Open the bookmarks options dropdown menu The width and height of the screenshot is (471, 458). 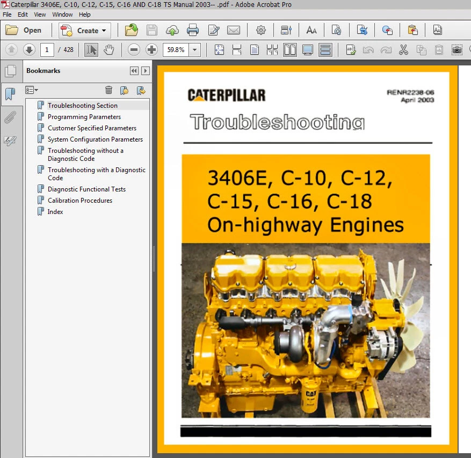32,90
